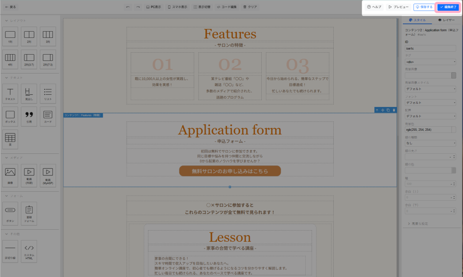Switch to スマホ表示 mobile view
This screenshot has width=463, height=277.
pos(177,7)
